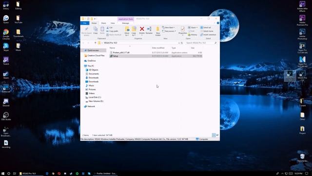312x176 pixels.
Task: Click the Copy icon in Clipboard group
Action: click(x=96, y=30)
